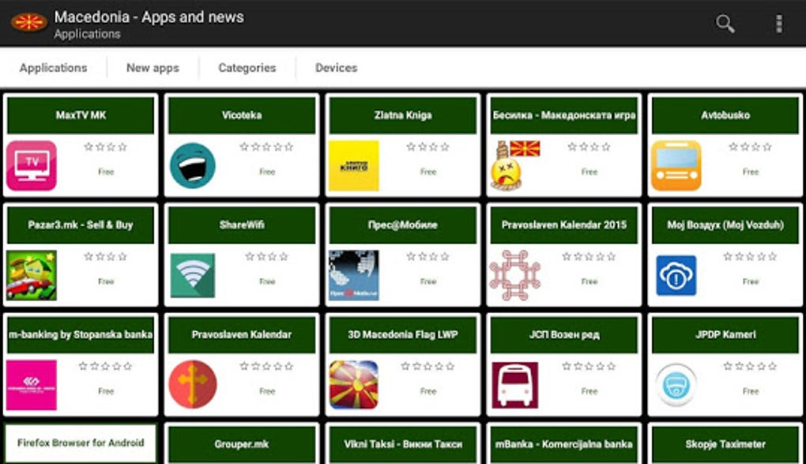Select the MaxTV MK title bar
806x464 pixels.
point(81,115)
